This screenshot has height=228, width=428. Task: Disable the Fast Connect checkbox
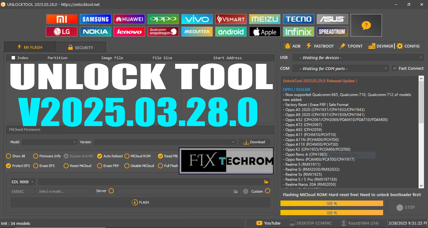395,68
